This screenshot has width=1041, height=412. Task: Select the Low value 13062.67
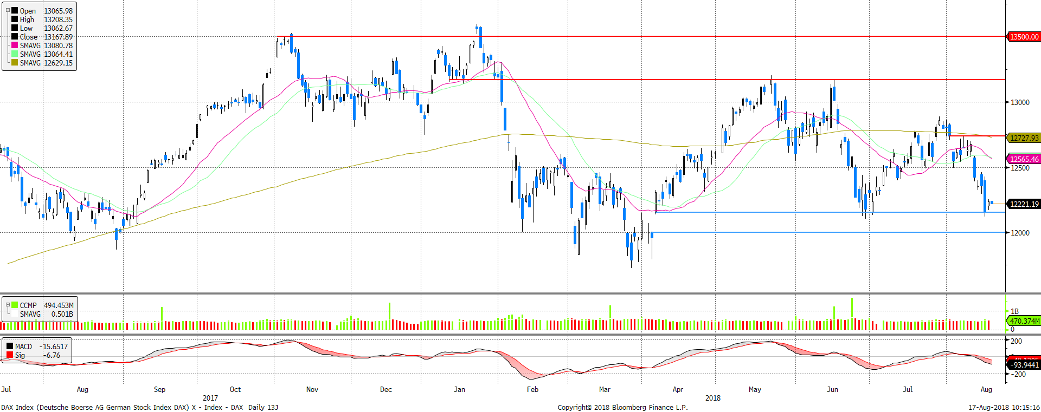pos(58,28)
